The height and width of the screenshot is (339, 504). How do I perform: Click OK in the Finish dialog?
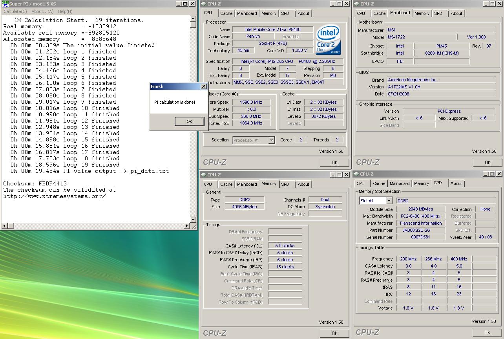coord(189,121)
